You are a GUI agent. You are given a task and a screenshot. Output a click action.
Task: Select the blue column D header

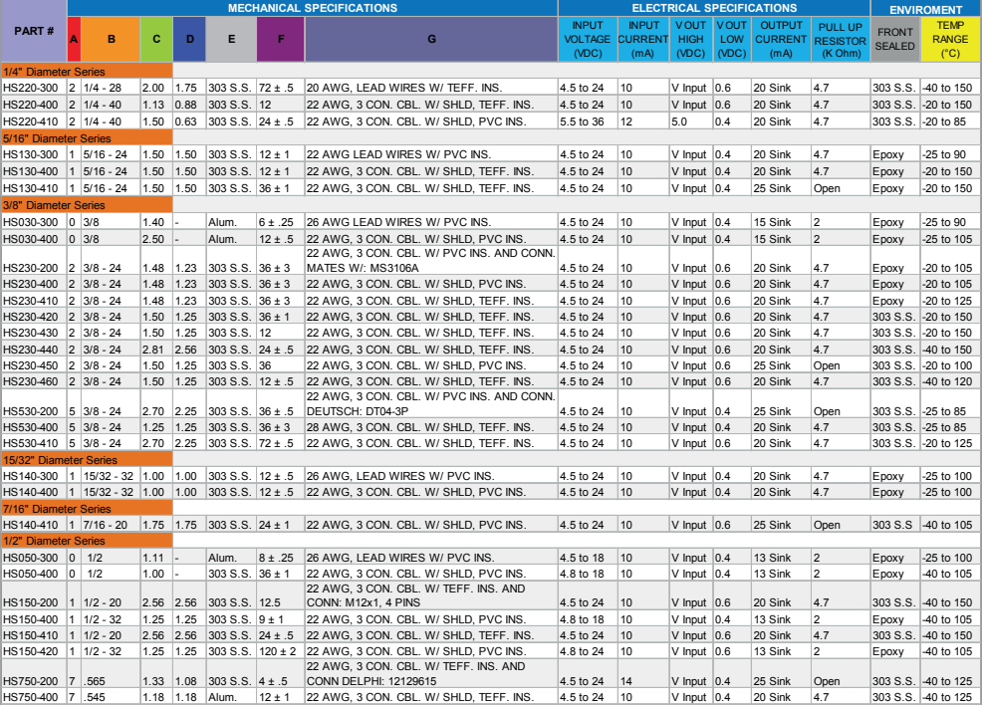pos(189,39)
